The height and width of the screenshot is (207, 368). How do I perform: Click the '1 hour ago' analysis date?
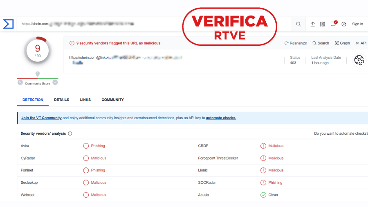tap(320, 63)
